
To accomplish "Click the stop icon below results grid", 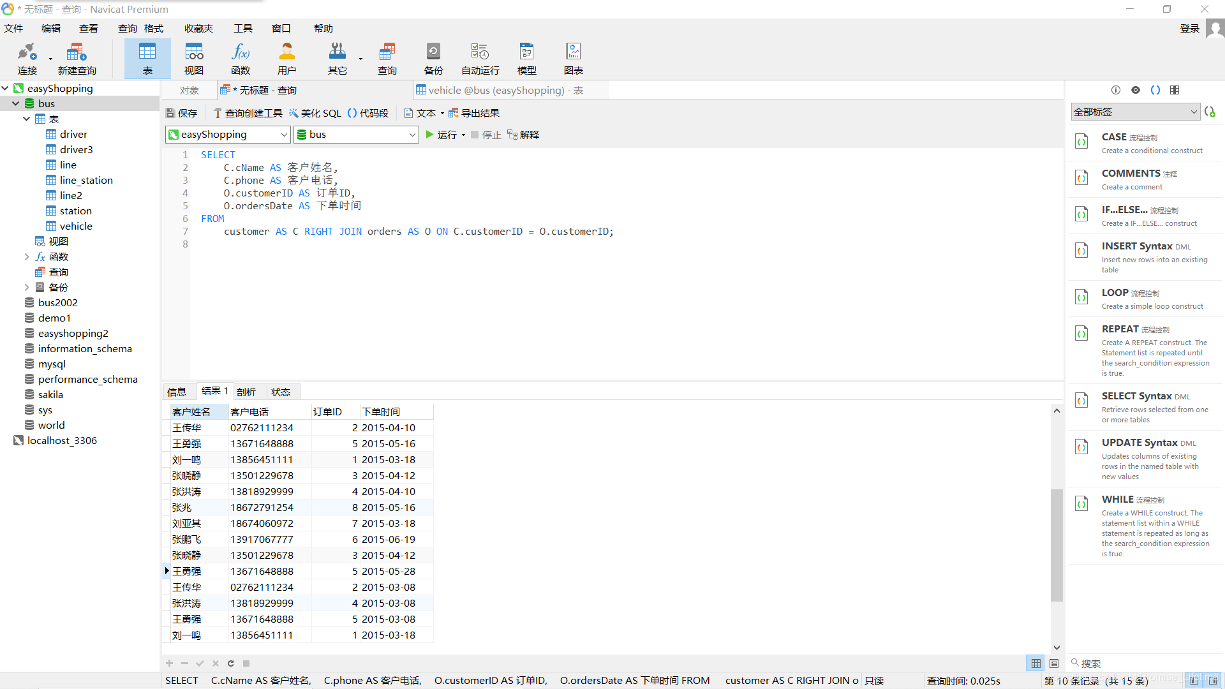I will point(246,663).
